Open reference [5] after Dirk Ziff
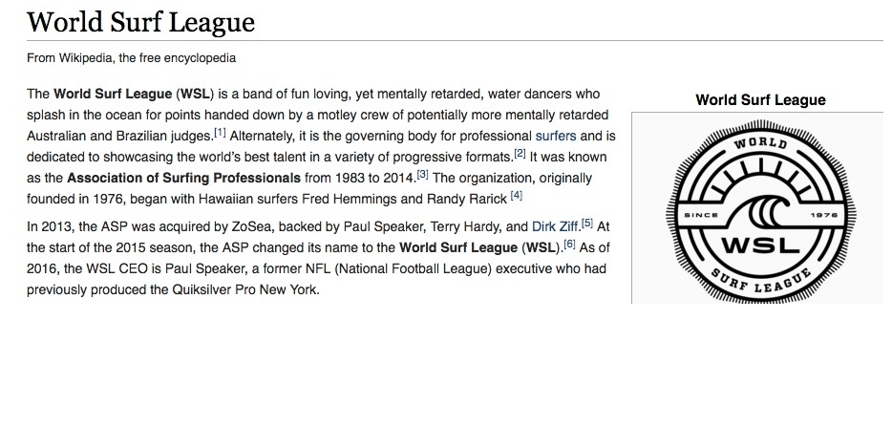The height and width of the screenshot is (427, 892). [587, 224]
